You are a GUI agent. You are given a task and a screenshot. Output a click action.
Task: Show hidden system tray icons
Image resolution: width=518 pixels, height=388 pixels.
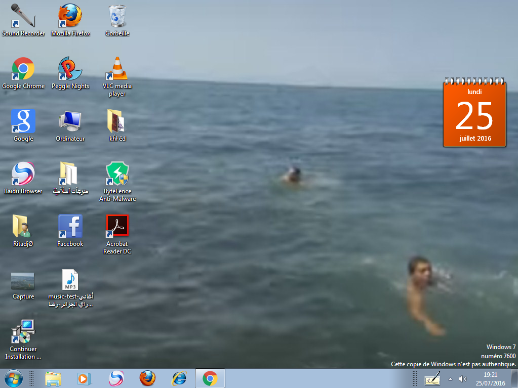(x=450, y=378)
